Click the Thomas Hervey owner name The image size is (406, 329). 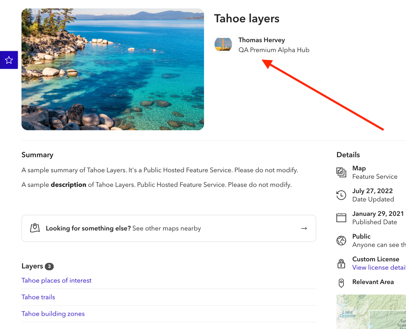(262, 40)
